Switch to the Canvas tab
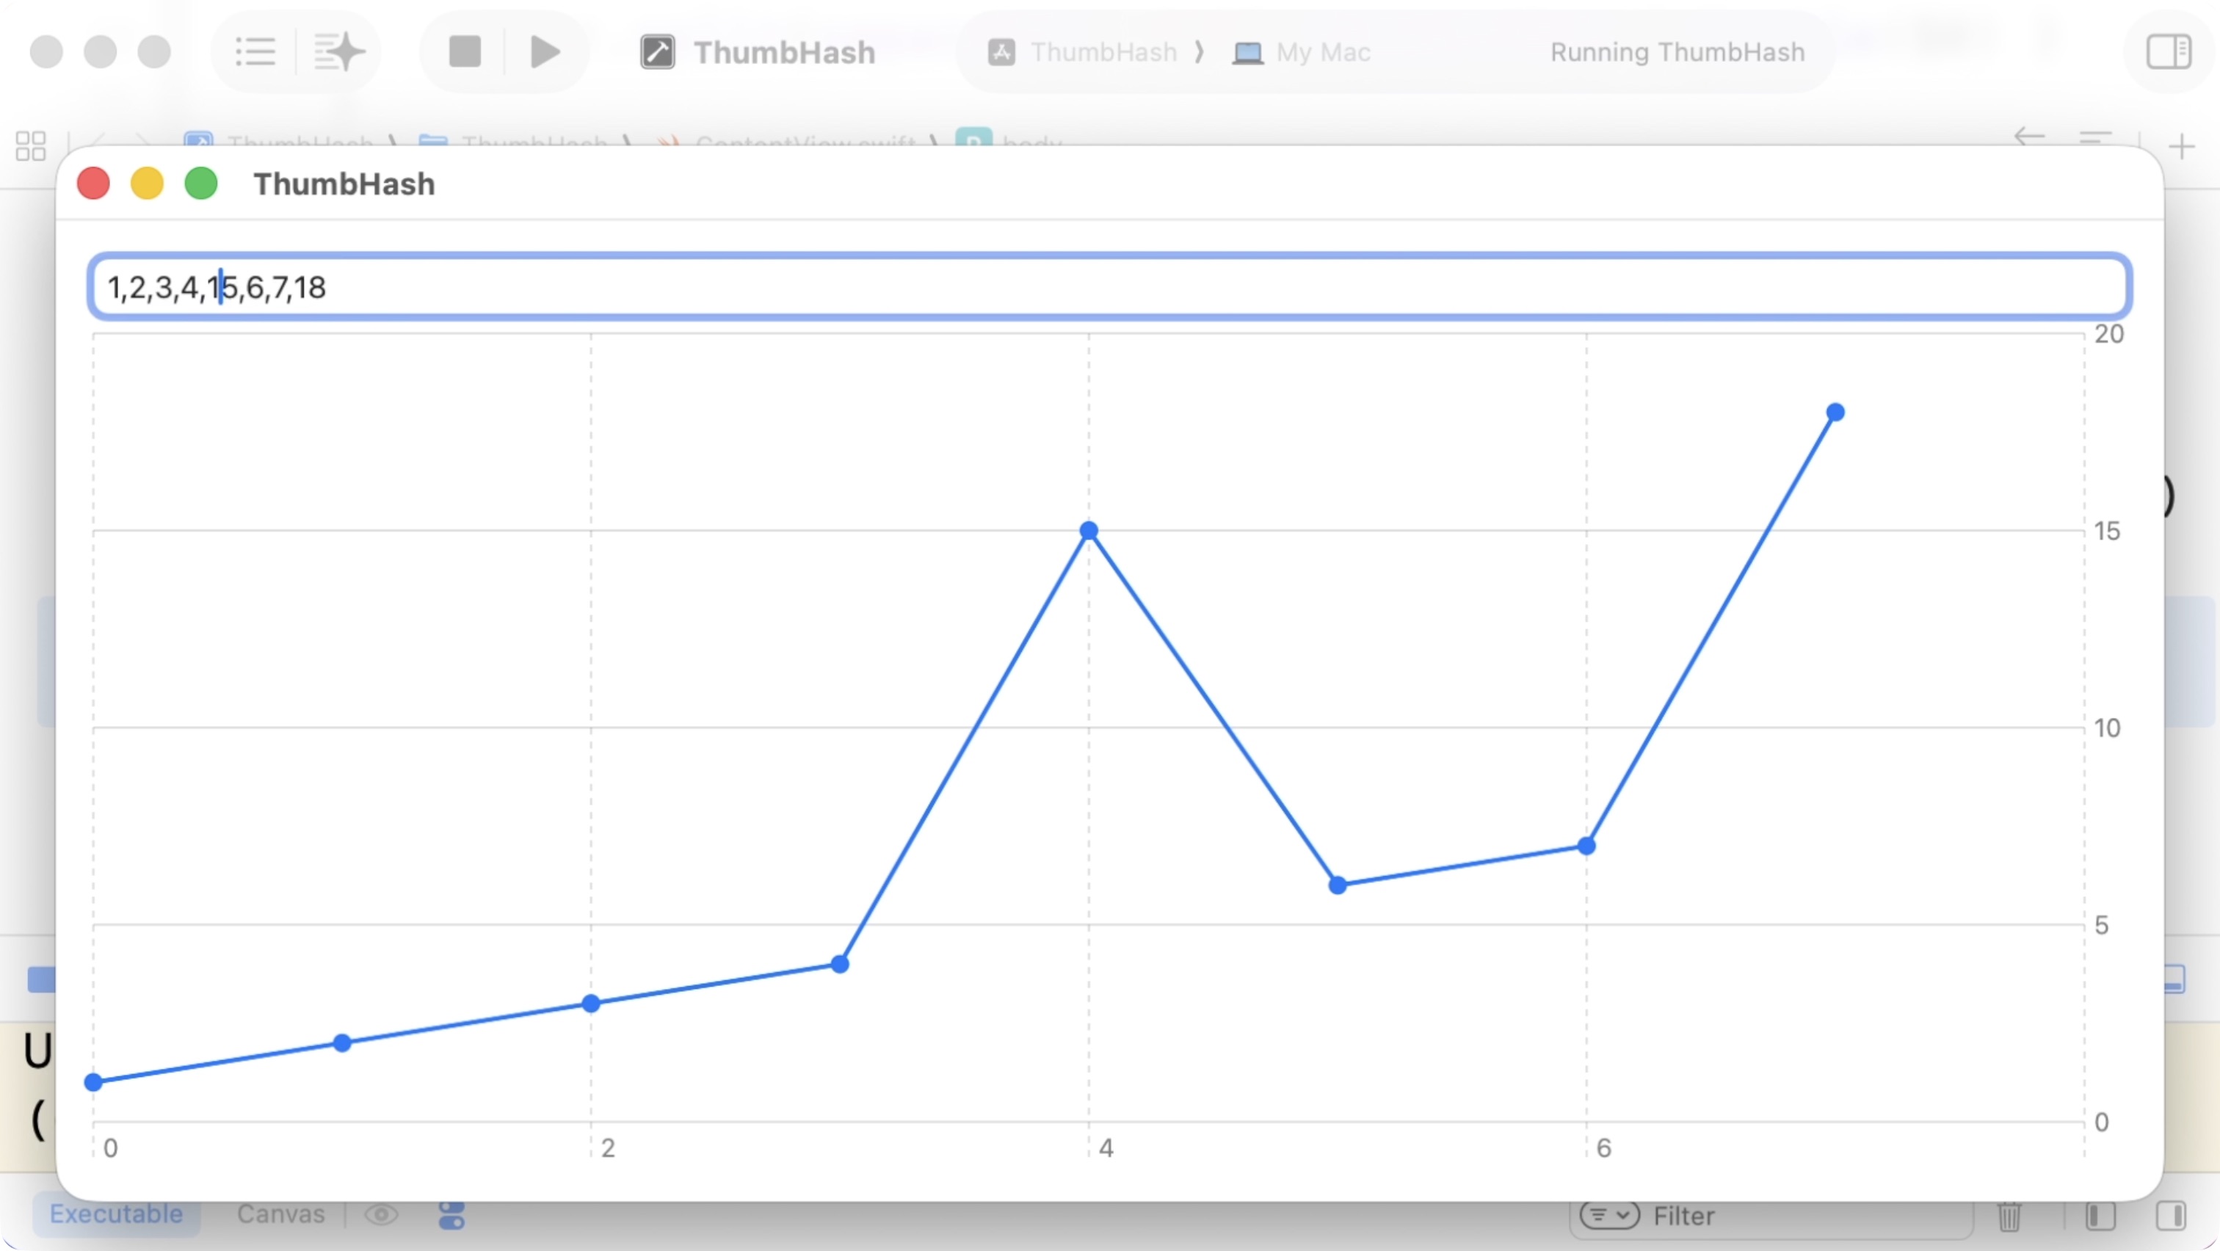 [281, 1214]
